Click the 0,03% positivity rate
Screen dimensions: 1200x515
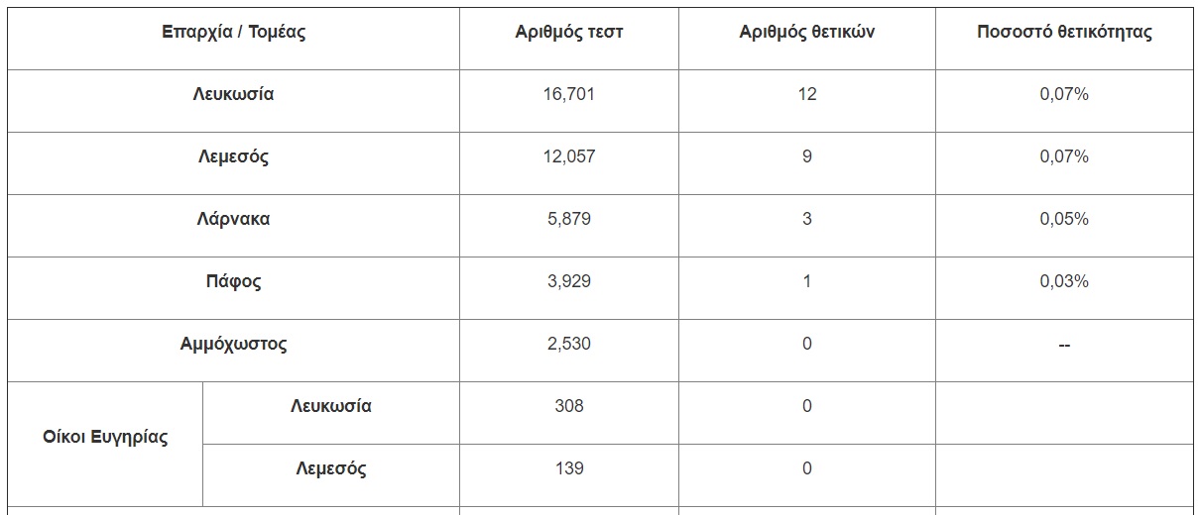(1064, 281)
